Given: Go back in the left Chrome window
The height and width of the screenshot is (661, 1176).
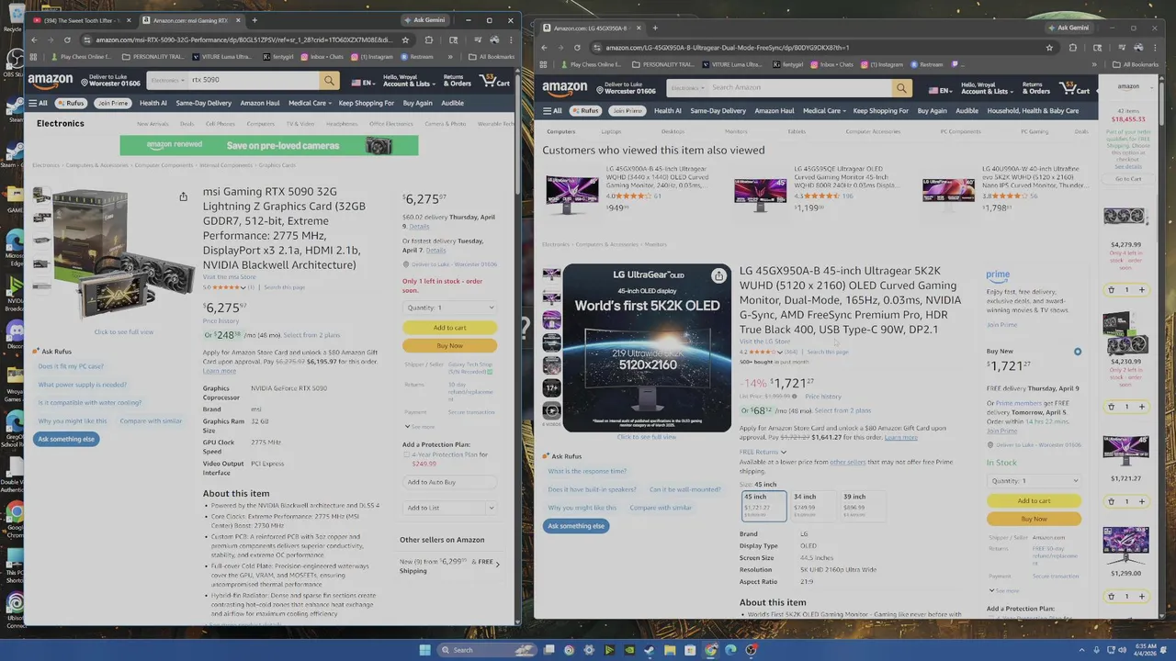Looking at the screenshot, I should pyautogui.click(x=34, y=39).
